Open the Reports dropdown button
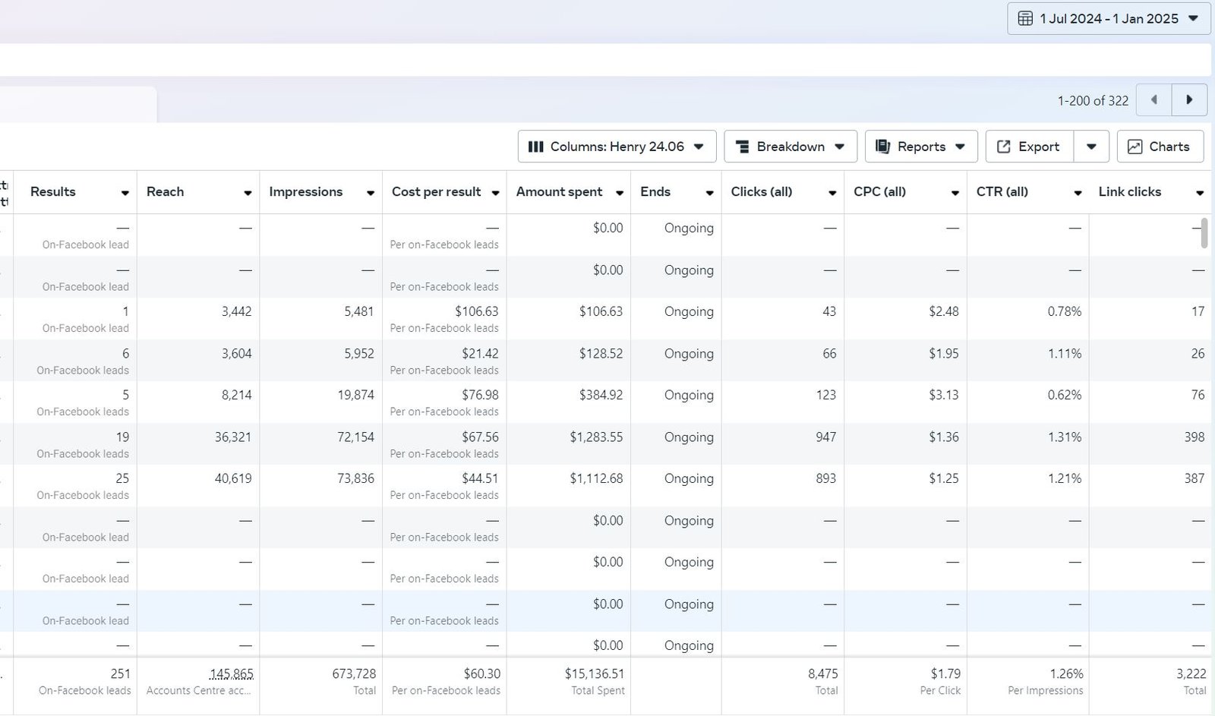This screenshot has width=1215, height=716. [921, 147]
